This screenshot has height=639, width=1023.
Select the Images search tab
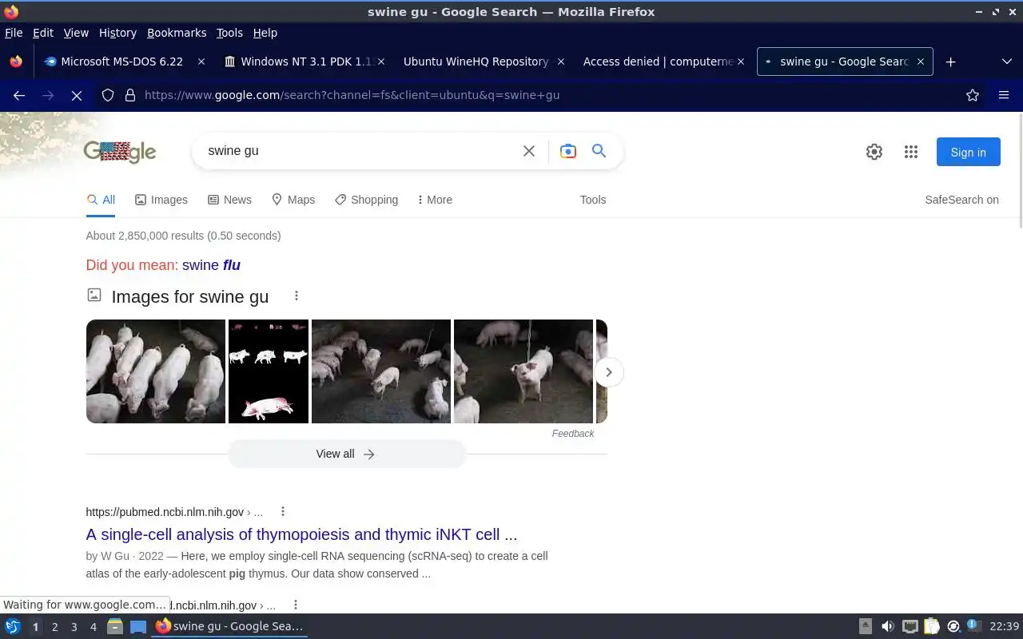(x=161, y=200)
